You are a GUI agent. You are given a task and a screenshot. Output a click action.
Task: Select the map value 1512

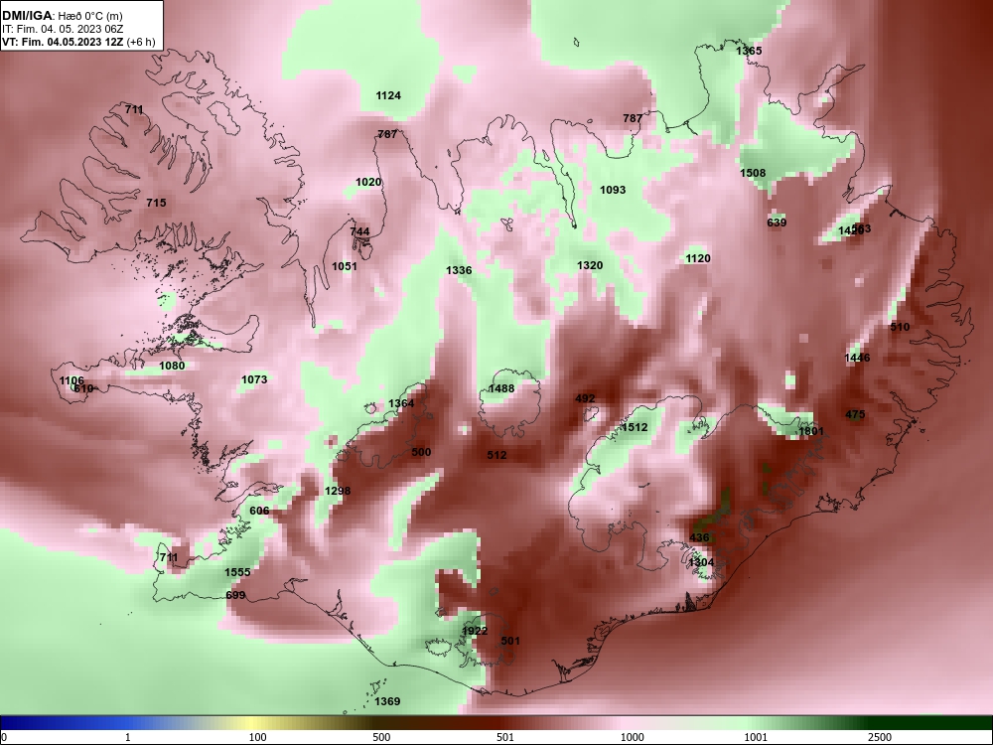coord(634,427)
